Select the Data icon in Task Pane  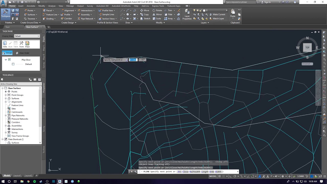[x=5, y=44]
